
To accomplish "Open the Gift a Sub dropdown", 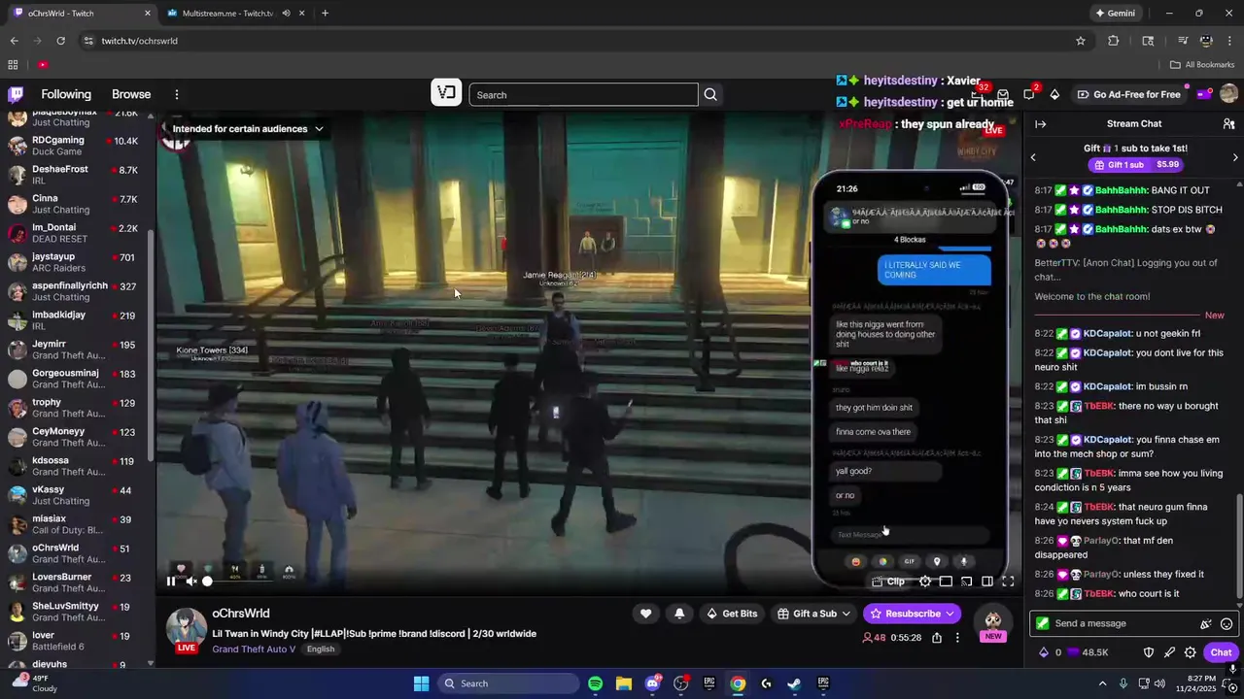I will [x=814, y=614].
